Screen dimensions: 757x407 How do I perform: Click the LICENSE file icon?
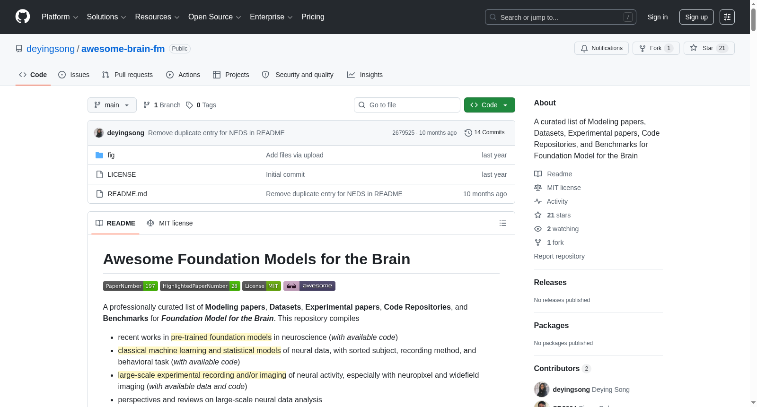(99, 174)
